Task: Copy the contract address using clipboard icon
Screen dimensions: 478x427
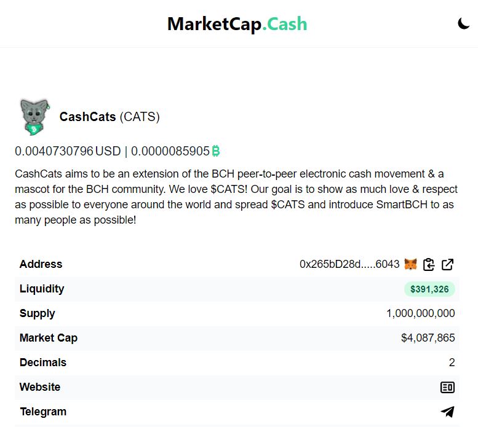Action: tap(429, 264)
